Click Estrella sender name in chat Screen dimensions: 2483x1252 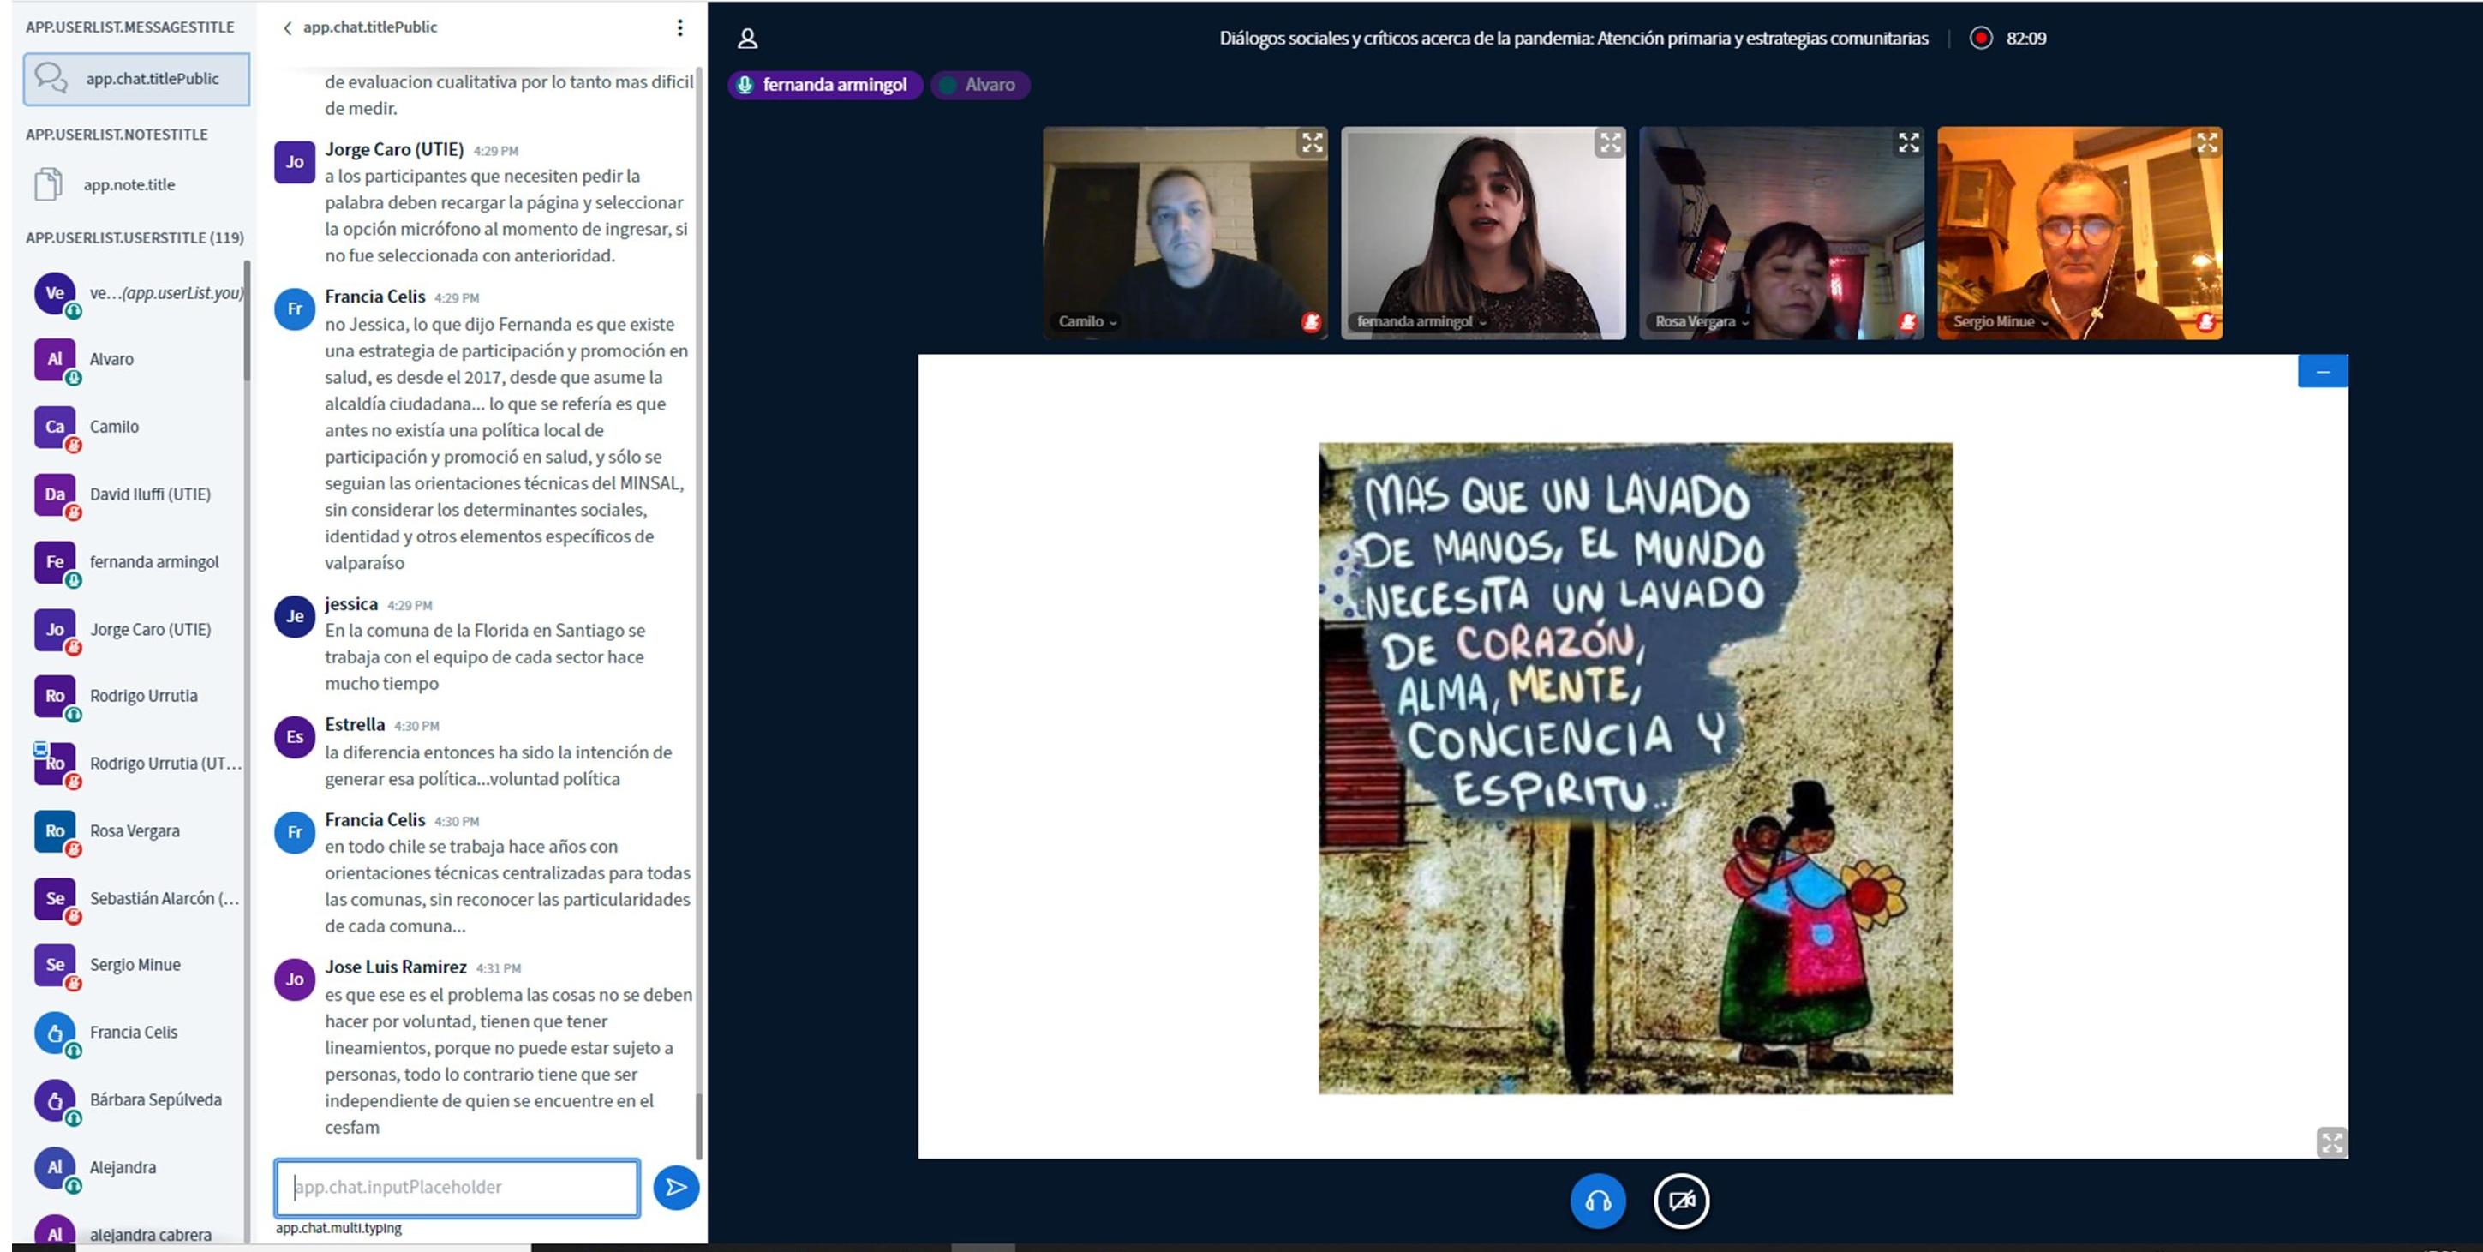pyautogui.click(x=355, y=725)
